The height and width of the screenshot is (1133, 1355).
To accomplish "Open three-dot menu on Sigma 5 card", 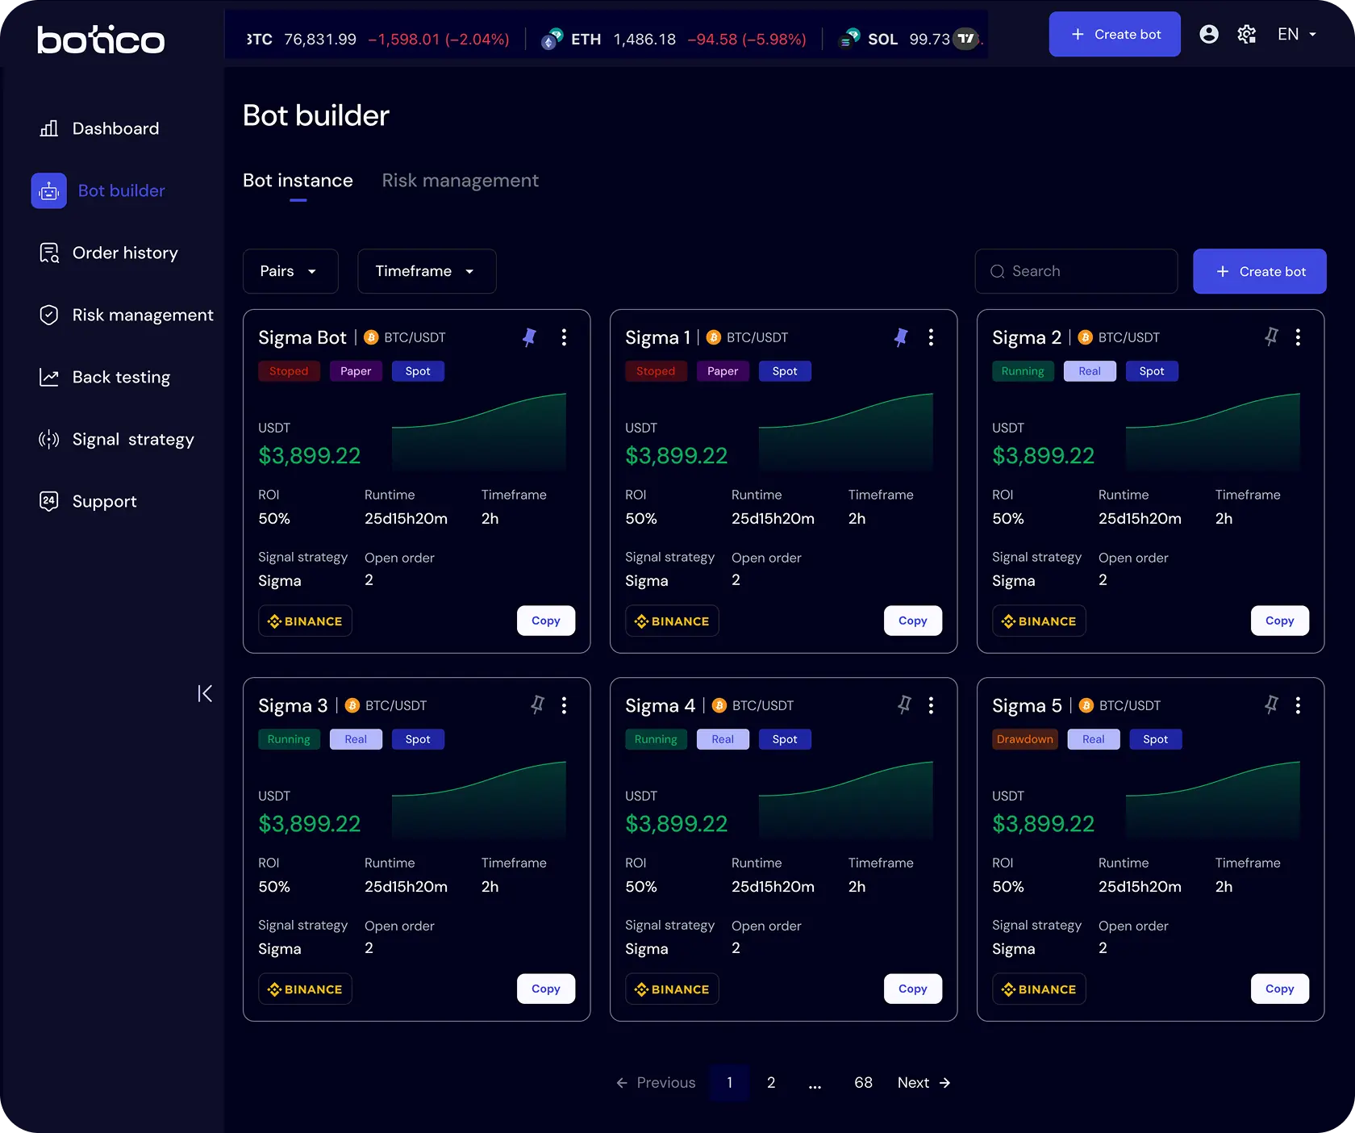I will (x=1297, y=705).
